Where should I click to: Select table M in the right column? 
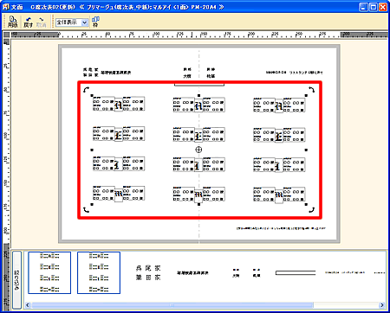(x=279, y=195)
